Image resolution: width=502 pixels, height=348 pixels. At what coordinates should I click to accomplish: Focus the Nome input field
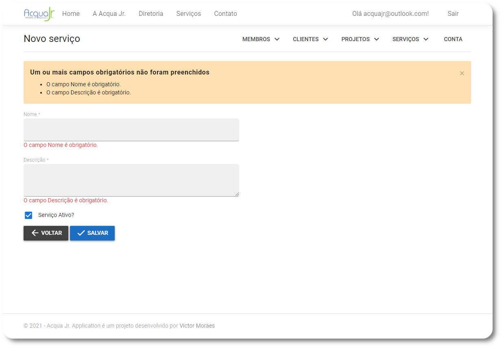[131, 130]
